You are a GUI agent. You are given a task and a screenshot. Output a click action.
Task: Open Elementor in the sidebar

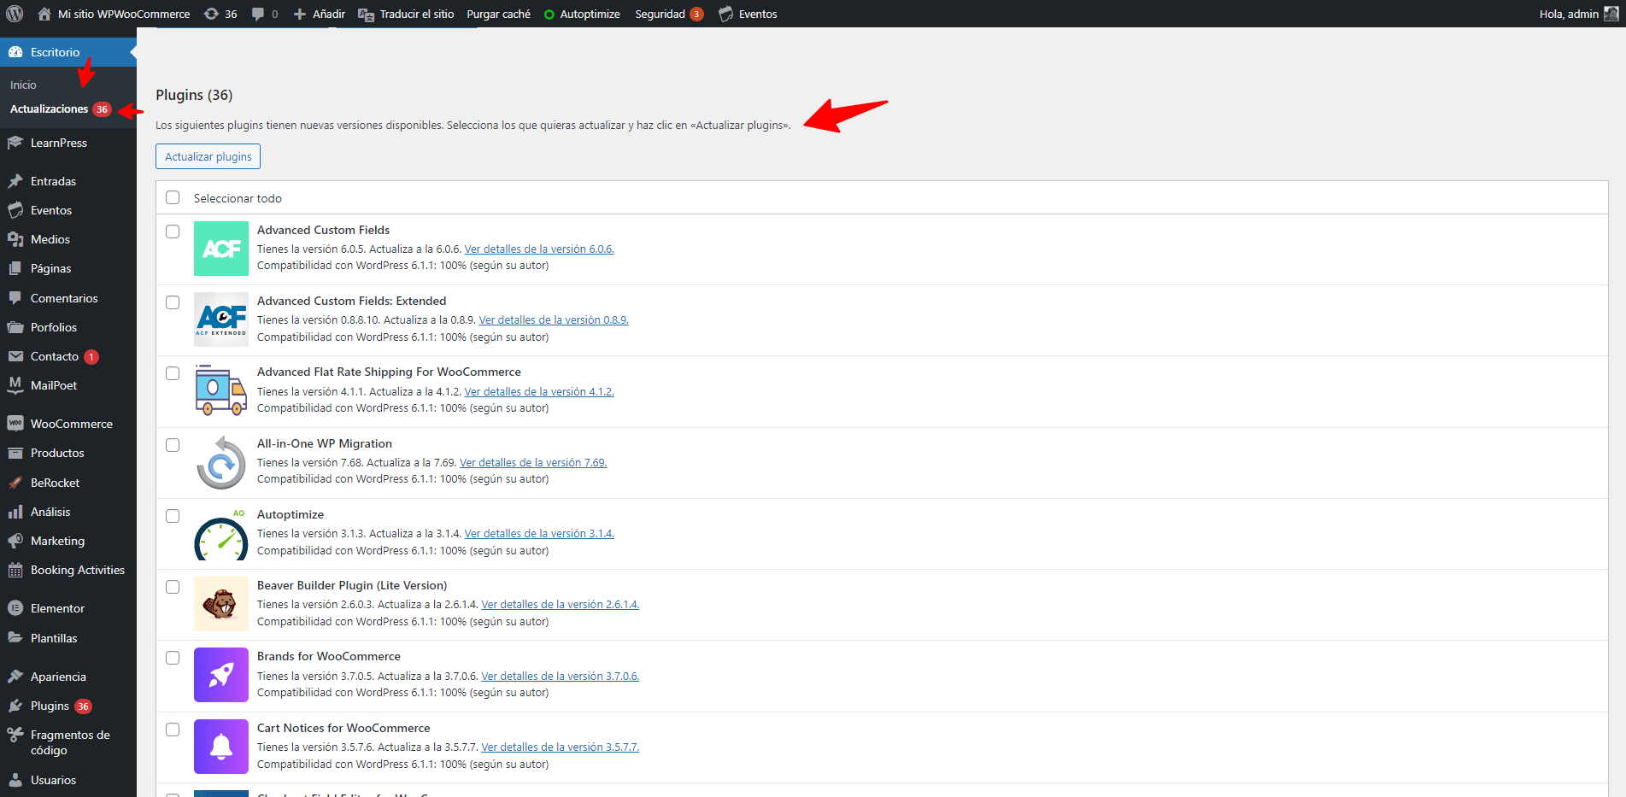point(68,608)
